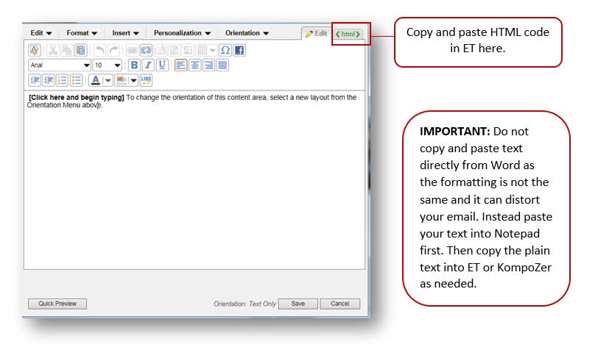The image size is (598, 350).
Task: Click the font color A swatch
Action: point(94,80)
